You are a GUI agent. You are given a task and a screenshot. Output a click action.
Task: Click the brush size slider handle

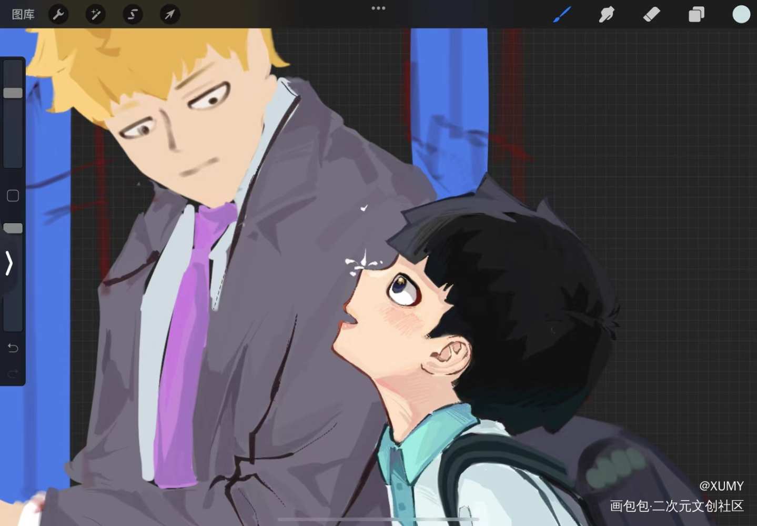point(13,93)
